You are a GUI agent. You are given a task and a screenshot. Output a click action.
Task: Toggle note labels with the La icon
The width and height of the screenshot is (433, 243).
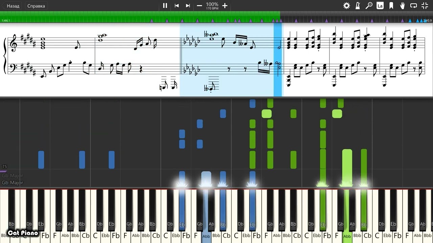pyautogui.click(x=380, y=5)
